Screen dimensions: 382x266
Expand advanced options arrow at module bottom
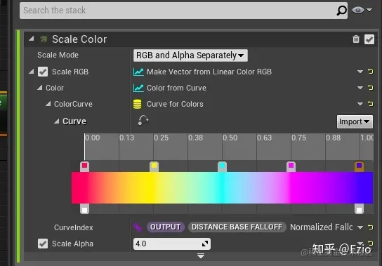tap(201, 255)
